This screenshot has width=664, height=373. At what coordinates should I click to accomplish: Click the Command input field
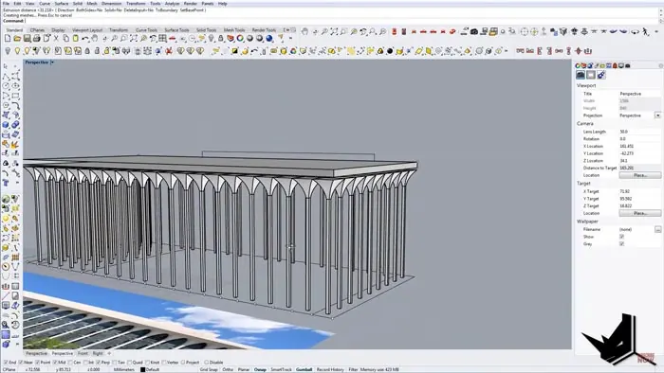(341, 21)
